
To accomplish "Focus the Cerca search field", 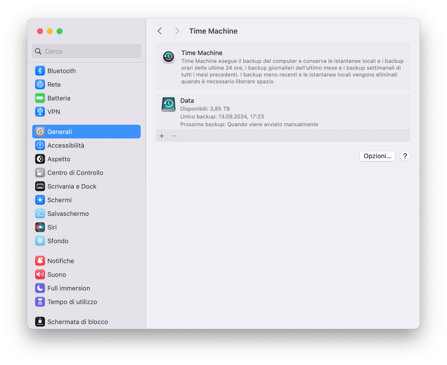I will pyautogui.click(x=86, y=51).
